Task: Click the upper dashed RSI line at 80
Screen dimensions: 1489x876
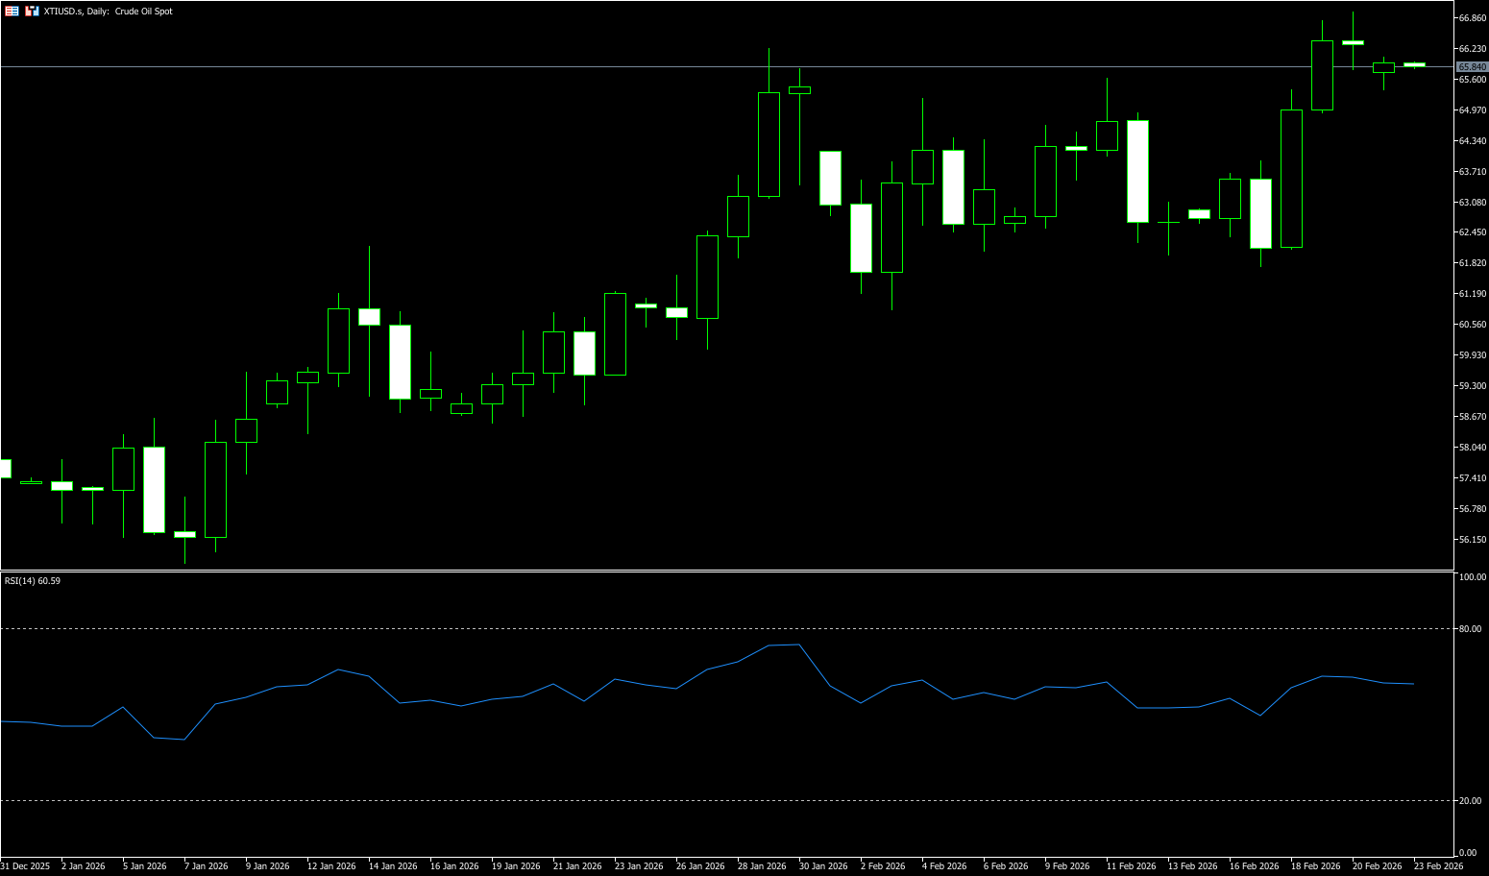Action: click(x=672, y=629)
